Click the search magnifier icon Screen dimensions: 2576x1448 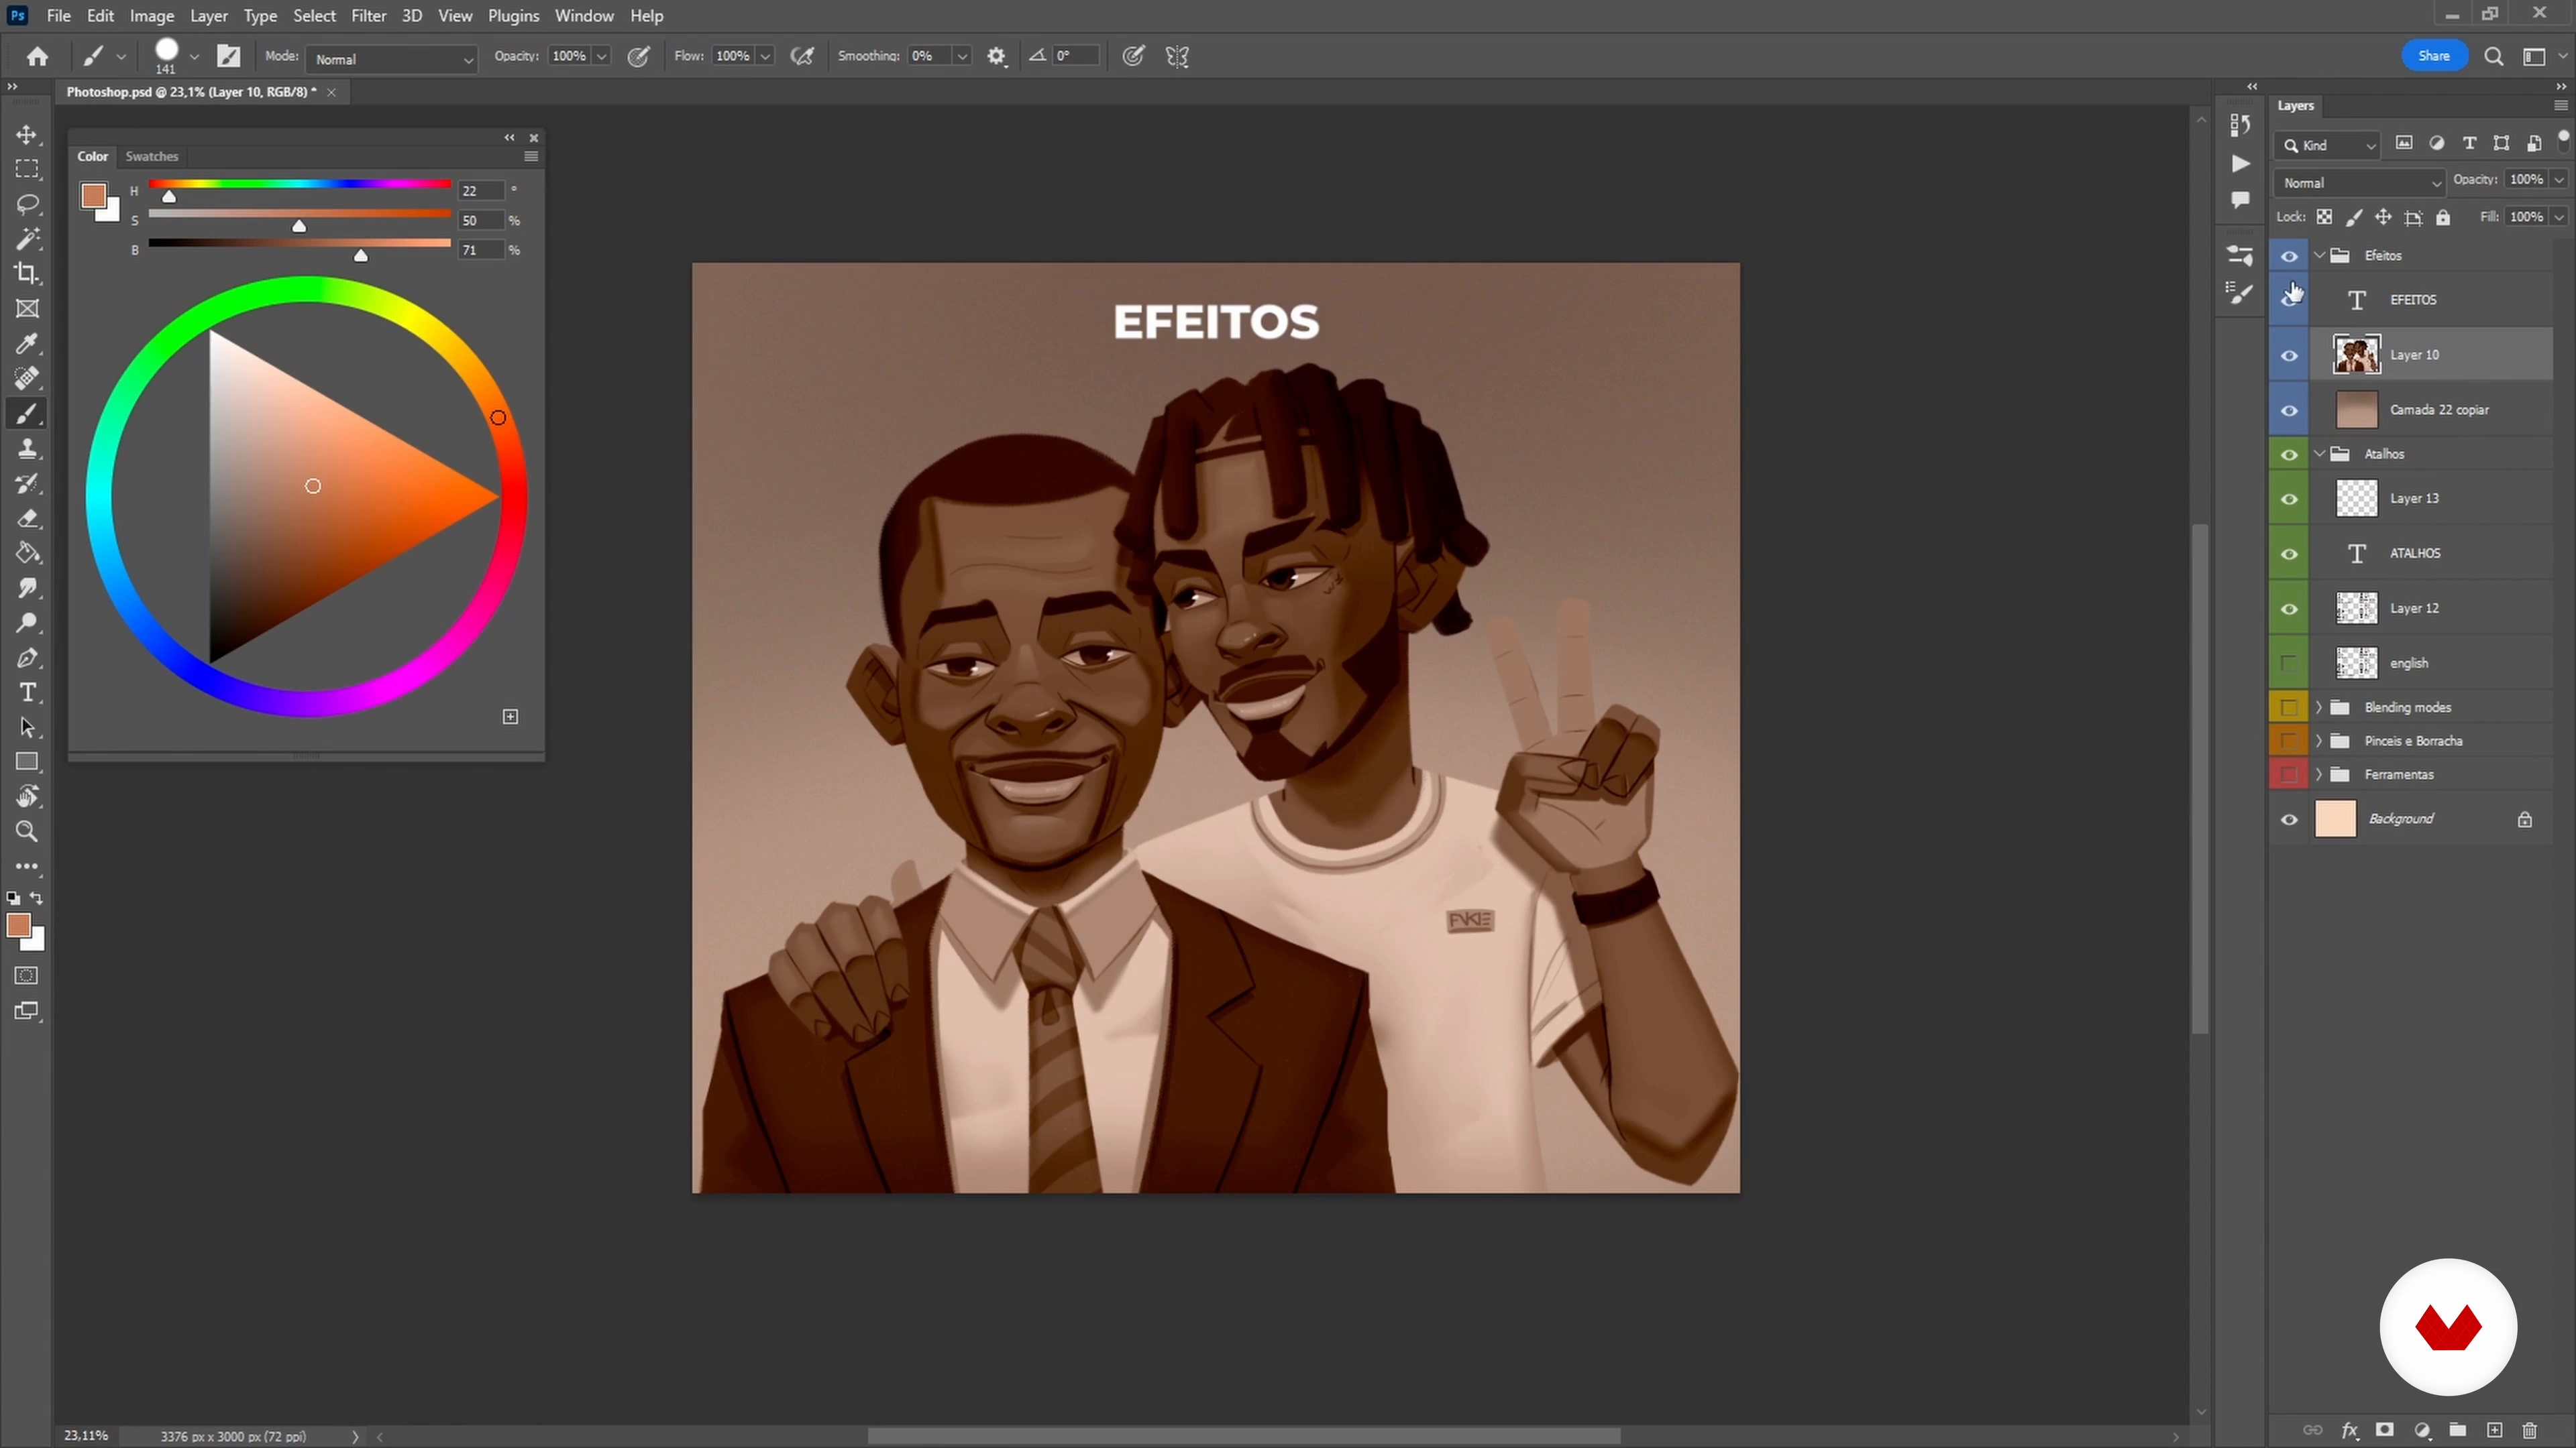tap(2494, 57)
